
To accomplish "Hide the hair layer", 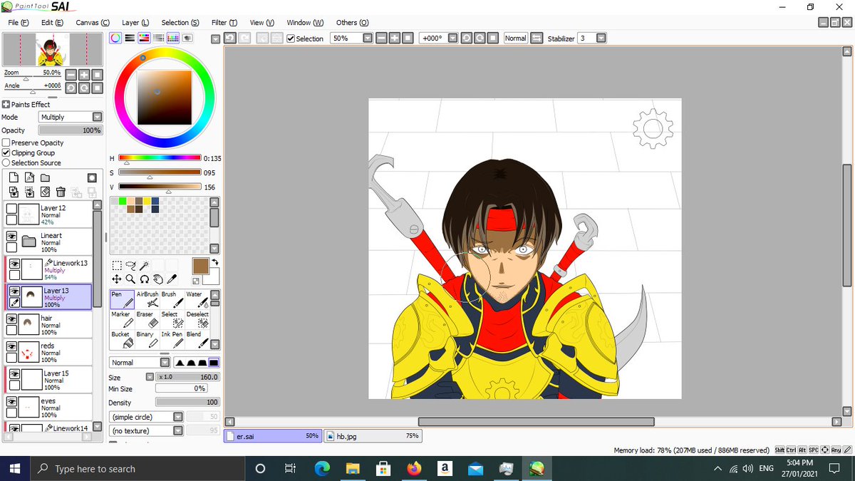I will click(12, 319).
